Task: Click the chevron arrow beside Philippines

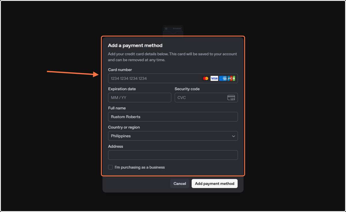Action: [x=234, y=136]
